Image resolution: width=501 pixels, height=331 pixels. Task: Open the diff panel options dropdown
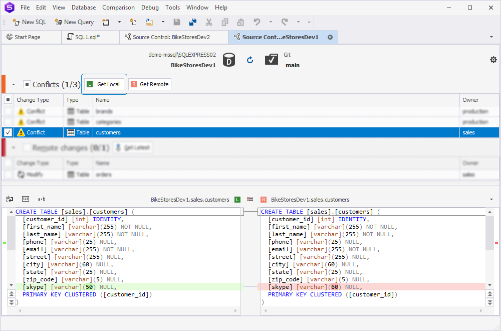[491, 200]
